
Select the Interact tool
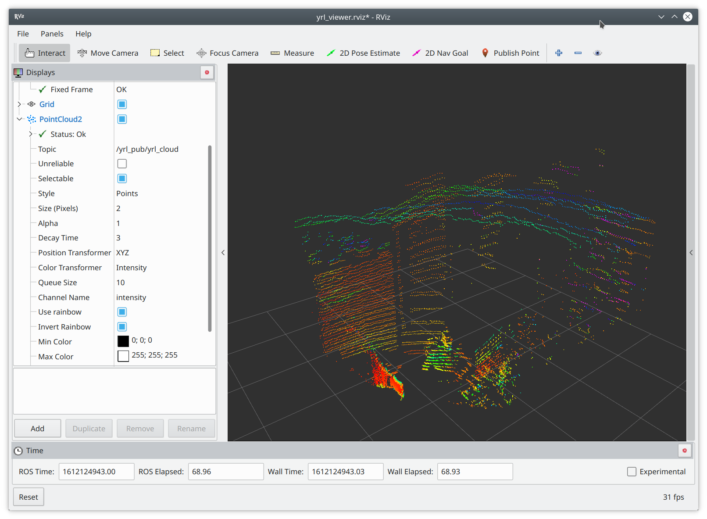tap(45, 53)
